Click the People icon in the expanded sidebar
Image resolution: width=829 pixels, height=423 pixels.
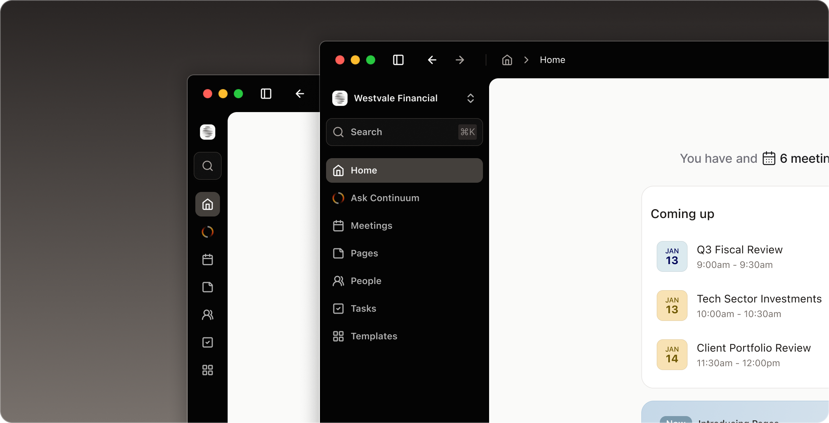tap(338, 281)
